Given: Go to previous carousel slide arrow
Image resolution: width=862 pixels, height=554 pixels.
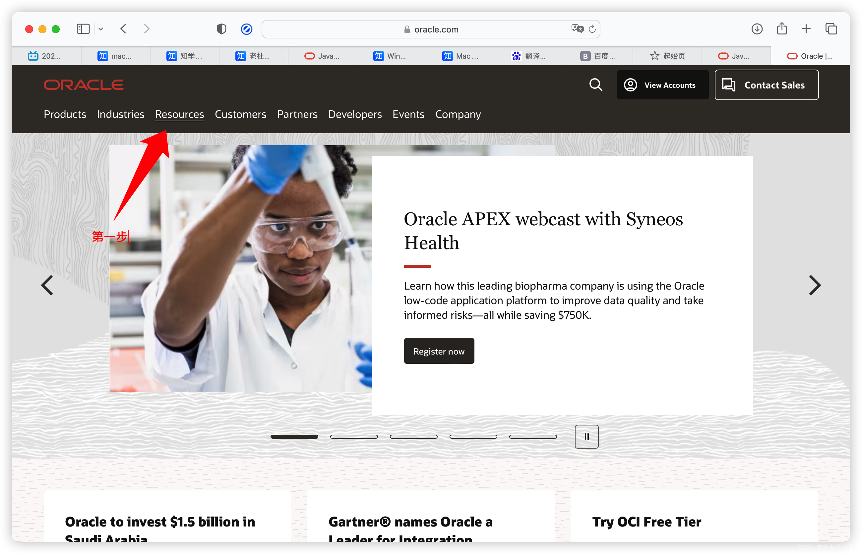Looking at the screenshot, I should [47, 286].
